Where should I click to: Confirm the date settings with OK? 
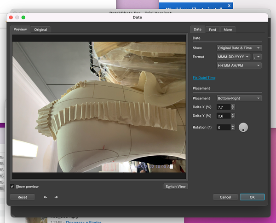[x=252, y=197]
